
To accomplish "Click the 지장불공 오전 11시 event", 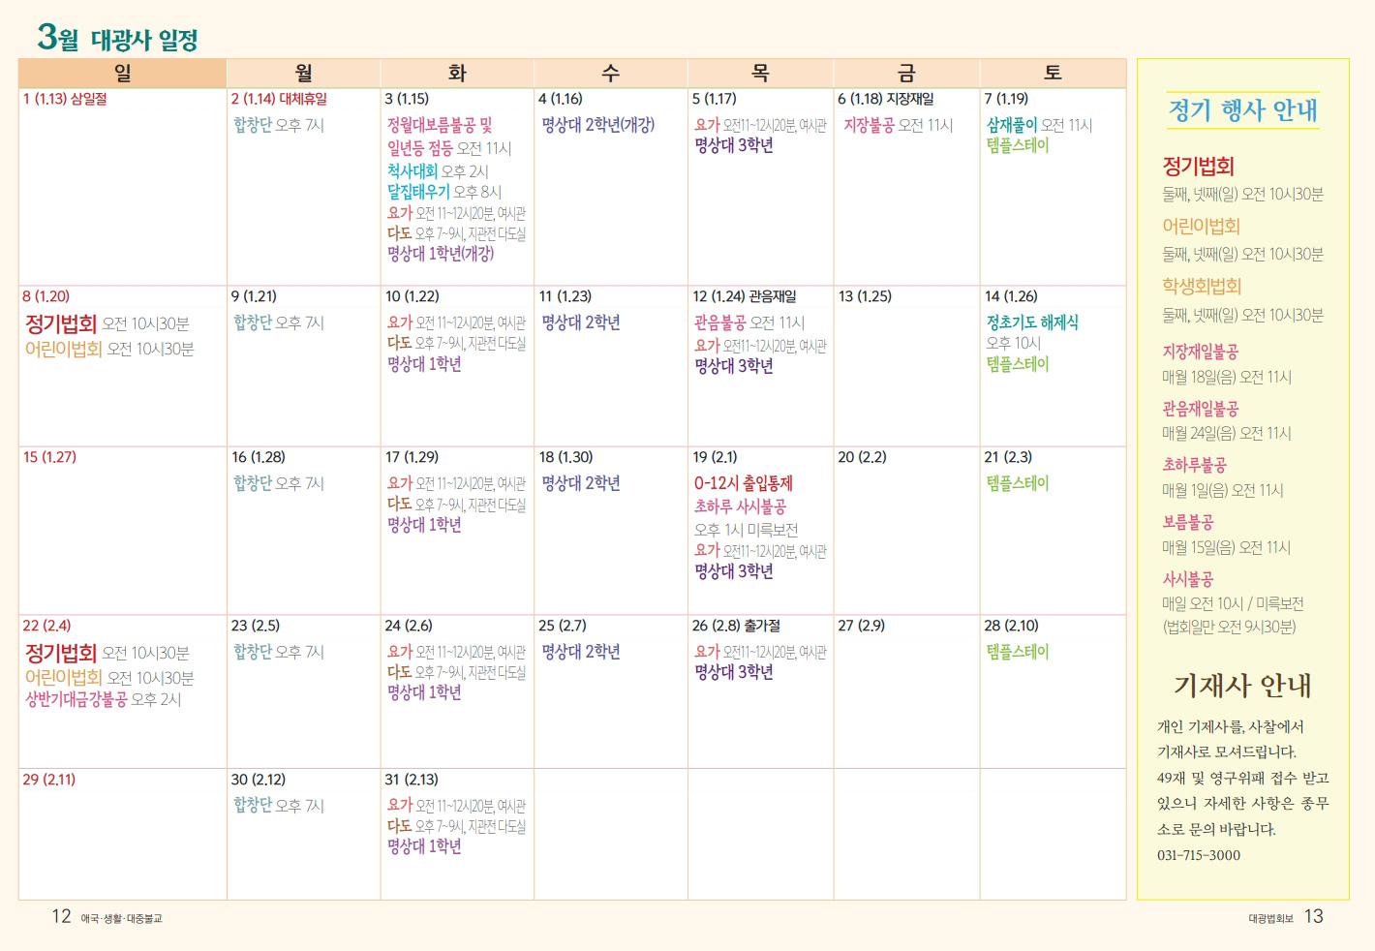I will [x=898, y=125].
